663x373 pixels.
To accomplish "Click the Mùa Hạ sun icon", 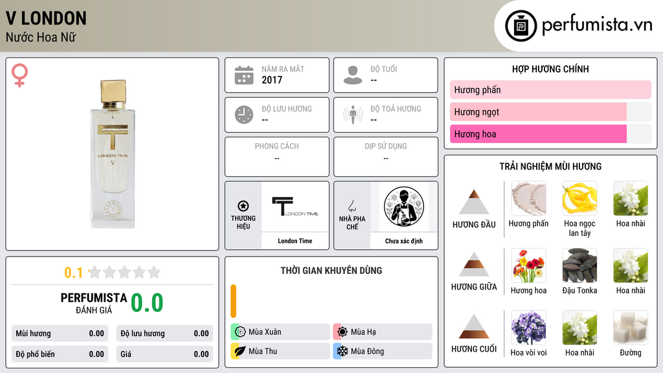I will (x=343, y=332).
